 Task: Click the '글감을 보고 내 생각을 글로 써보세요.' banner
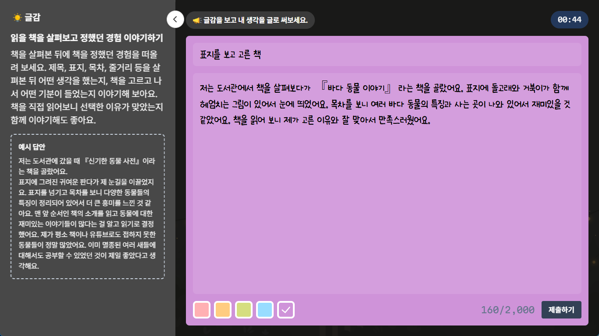250,20
